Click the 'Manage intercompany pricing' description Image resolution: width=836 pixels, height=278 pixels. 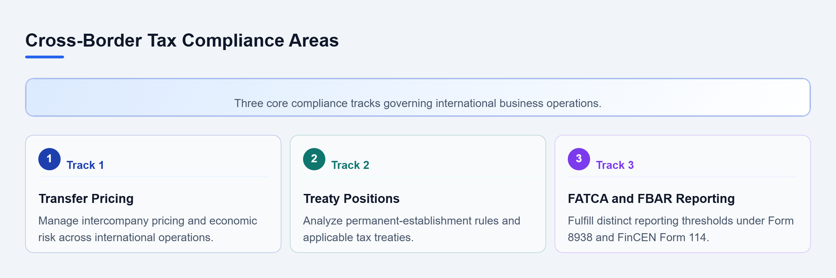coord(148,229)
